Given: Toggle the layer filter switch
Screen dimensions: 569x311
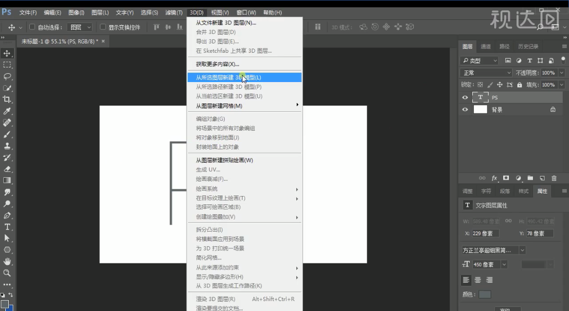Looking at the screenshot, I should [x=563, y=60].
